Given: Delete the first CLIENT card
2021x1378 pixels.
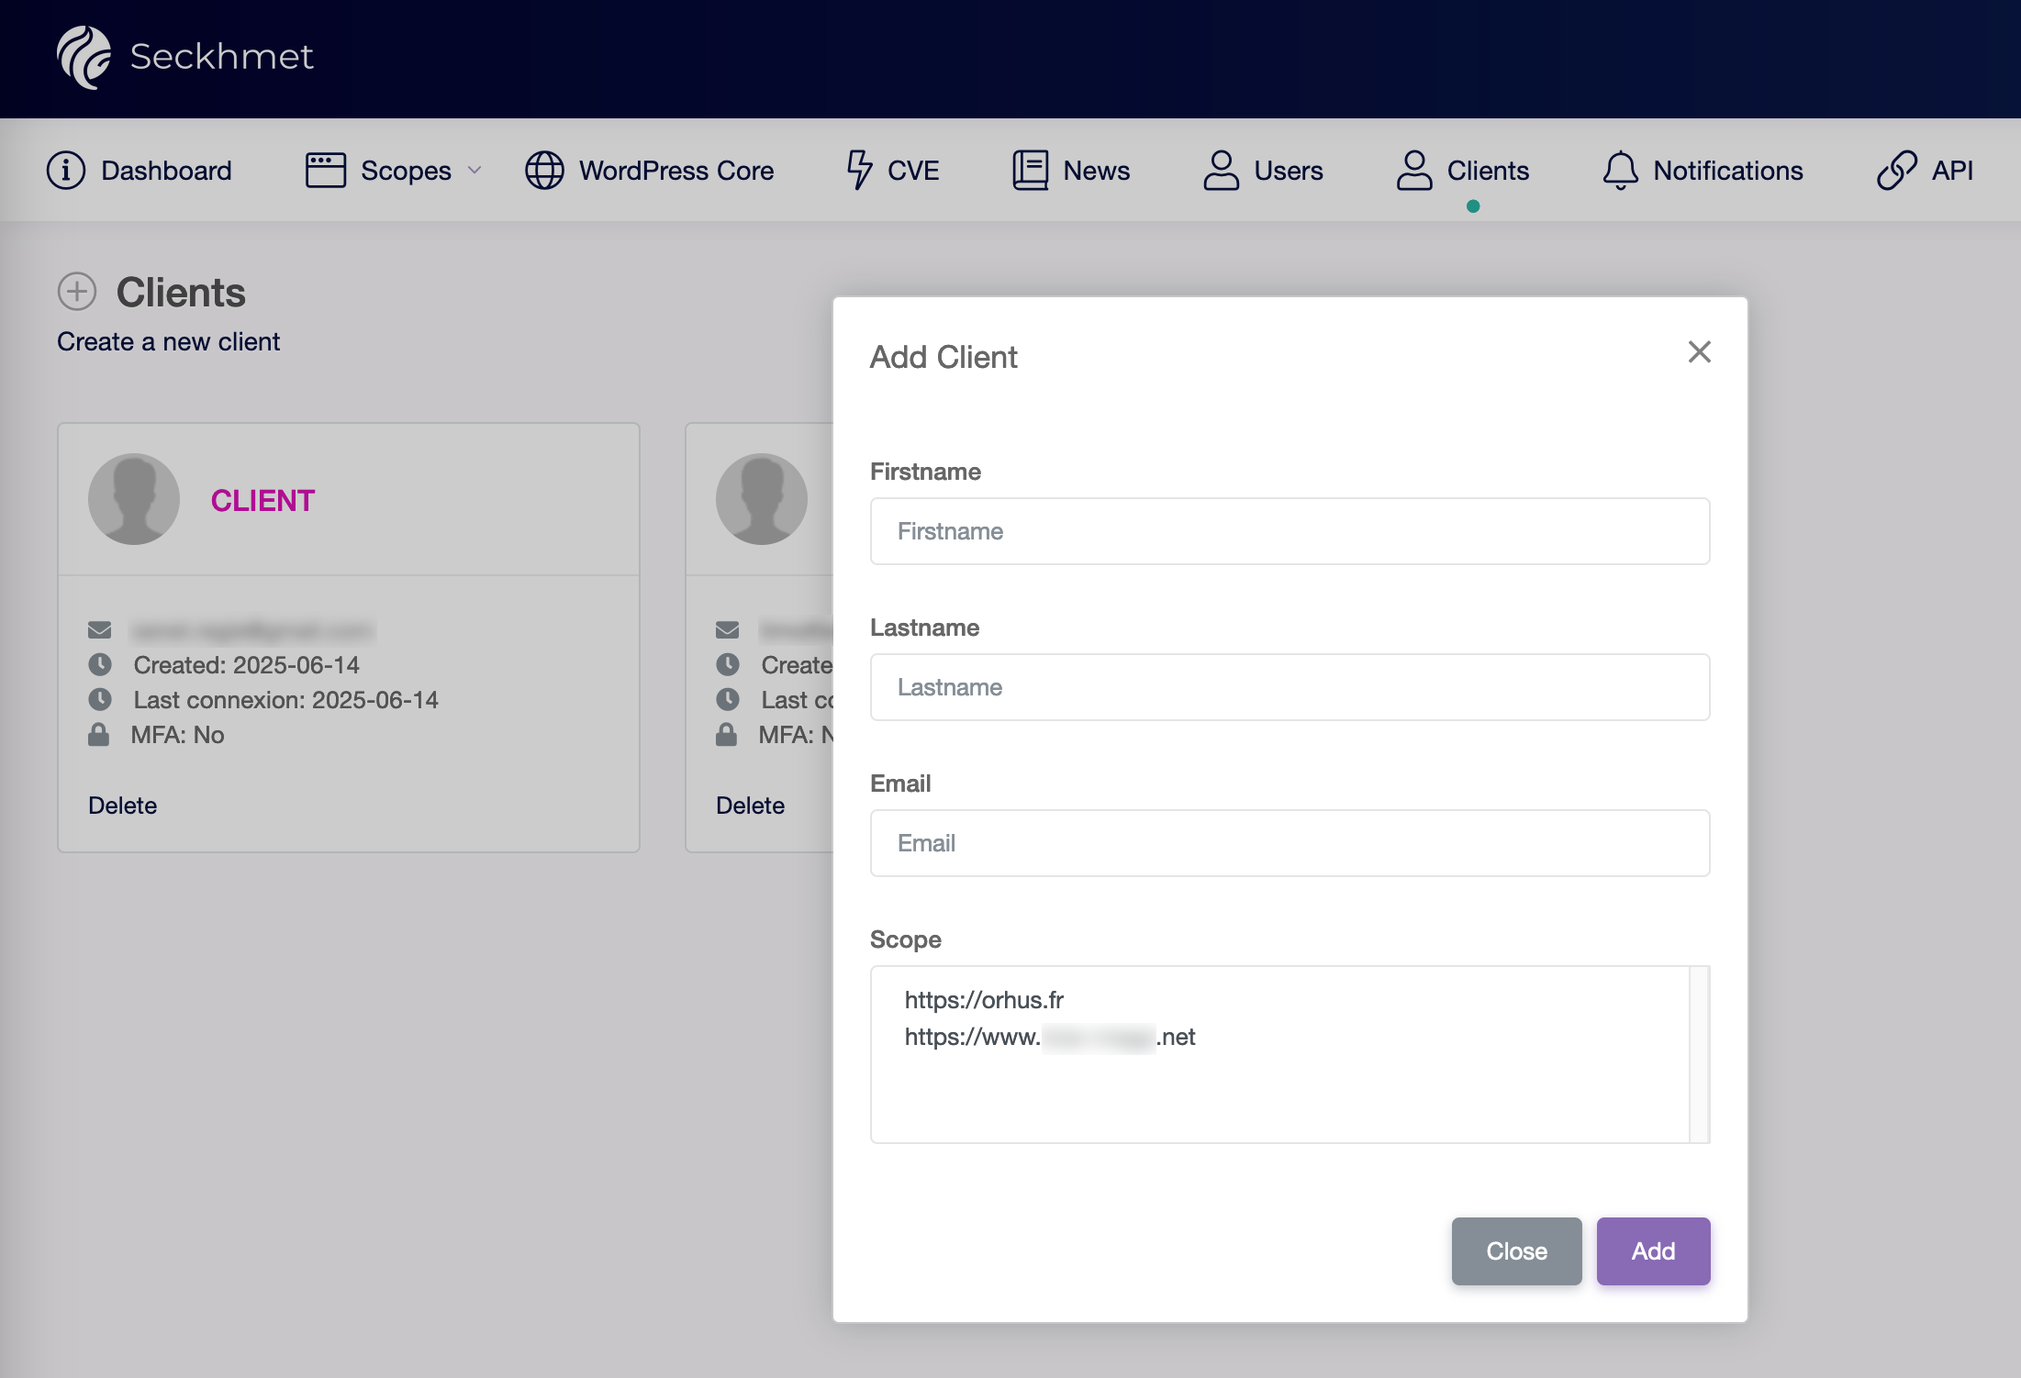Looking at the screenshot, I should pyautogui.click(x=122, y=806).
